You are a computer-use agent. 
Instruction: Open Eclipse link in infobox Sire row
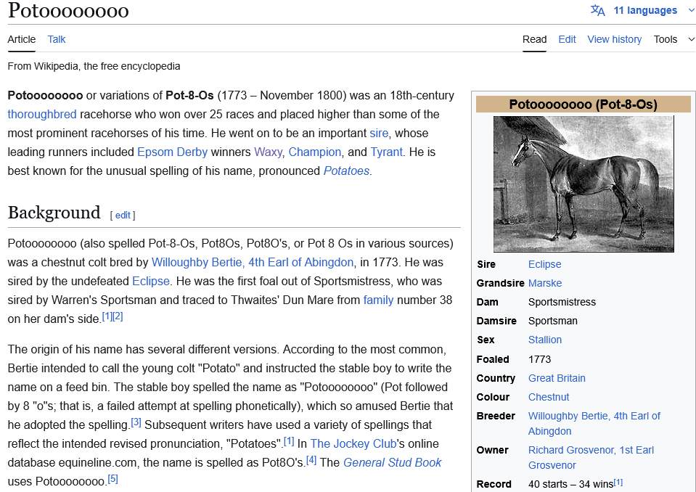pyautogui.click(x=544, y=264)
